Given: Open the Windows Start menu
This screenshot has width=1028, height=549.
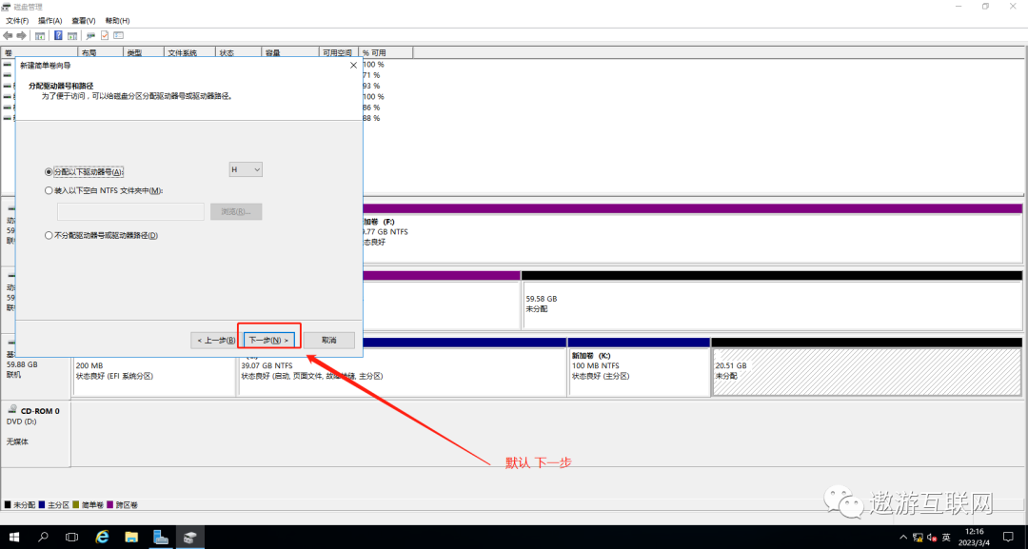Looking at the screenshot, I should click(x=13, y=538).
